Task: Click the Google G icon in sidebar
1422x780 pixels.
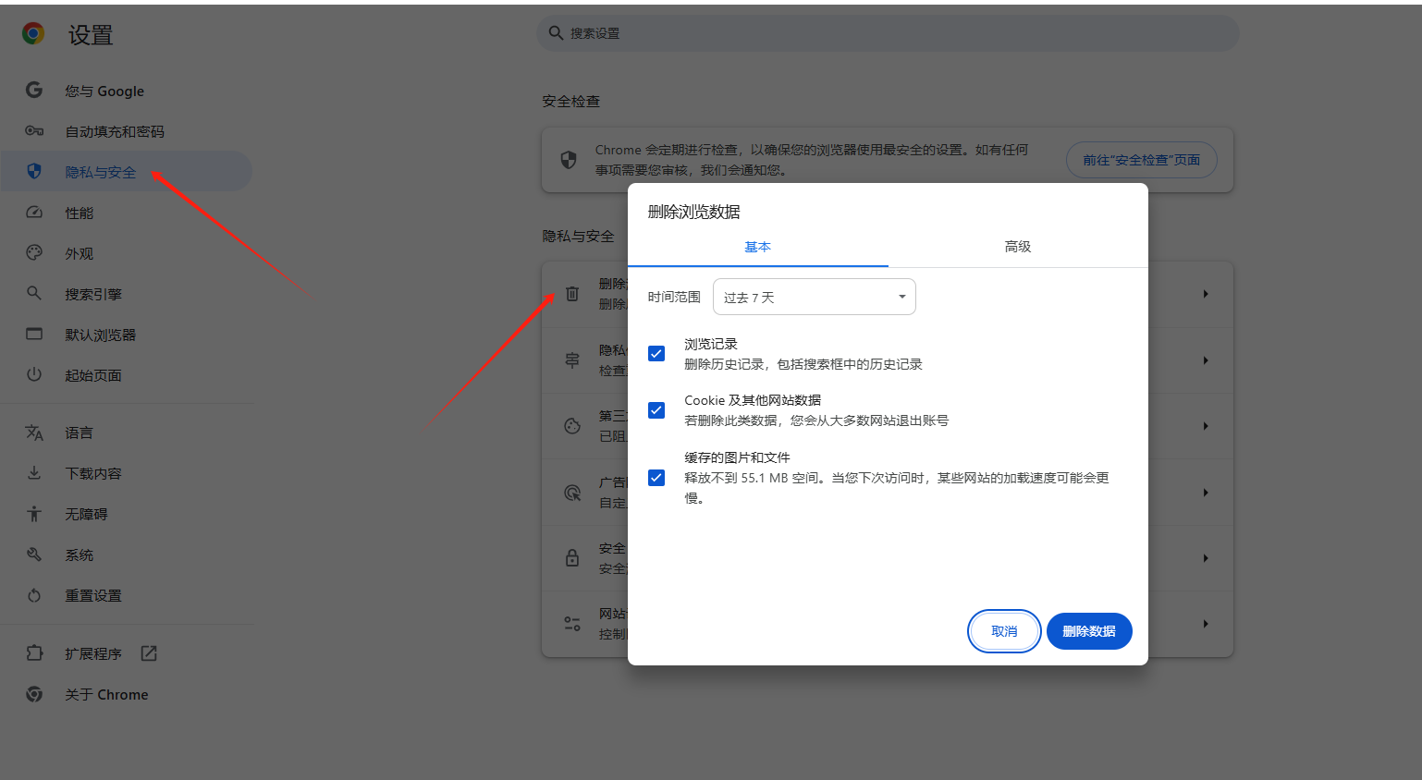Action: [x=34, y=90]
